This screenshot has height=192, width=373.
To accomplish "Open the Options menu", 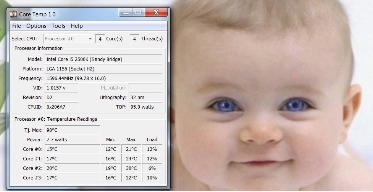I will (36, 26).
